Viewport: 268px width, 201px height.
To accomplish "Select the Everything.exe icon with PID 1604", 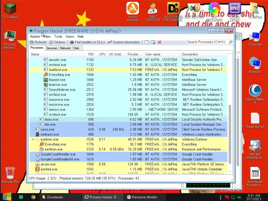I will coord(46,75).
